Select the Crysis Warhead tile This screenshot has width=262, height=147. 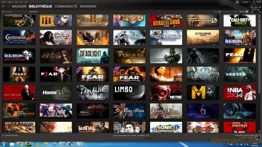point(166,37)
